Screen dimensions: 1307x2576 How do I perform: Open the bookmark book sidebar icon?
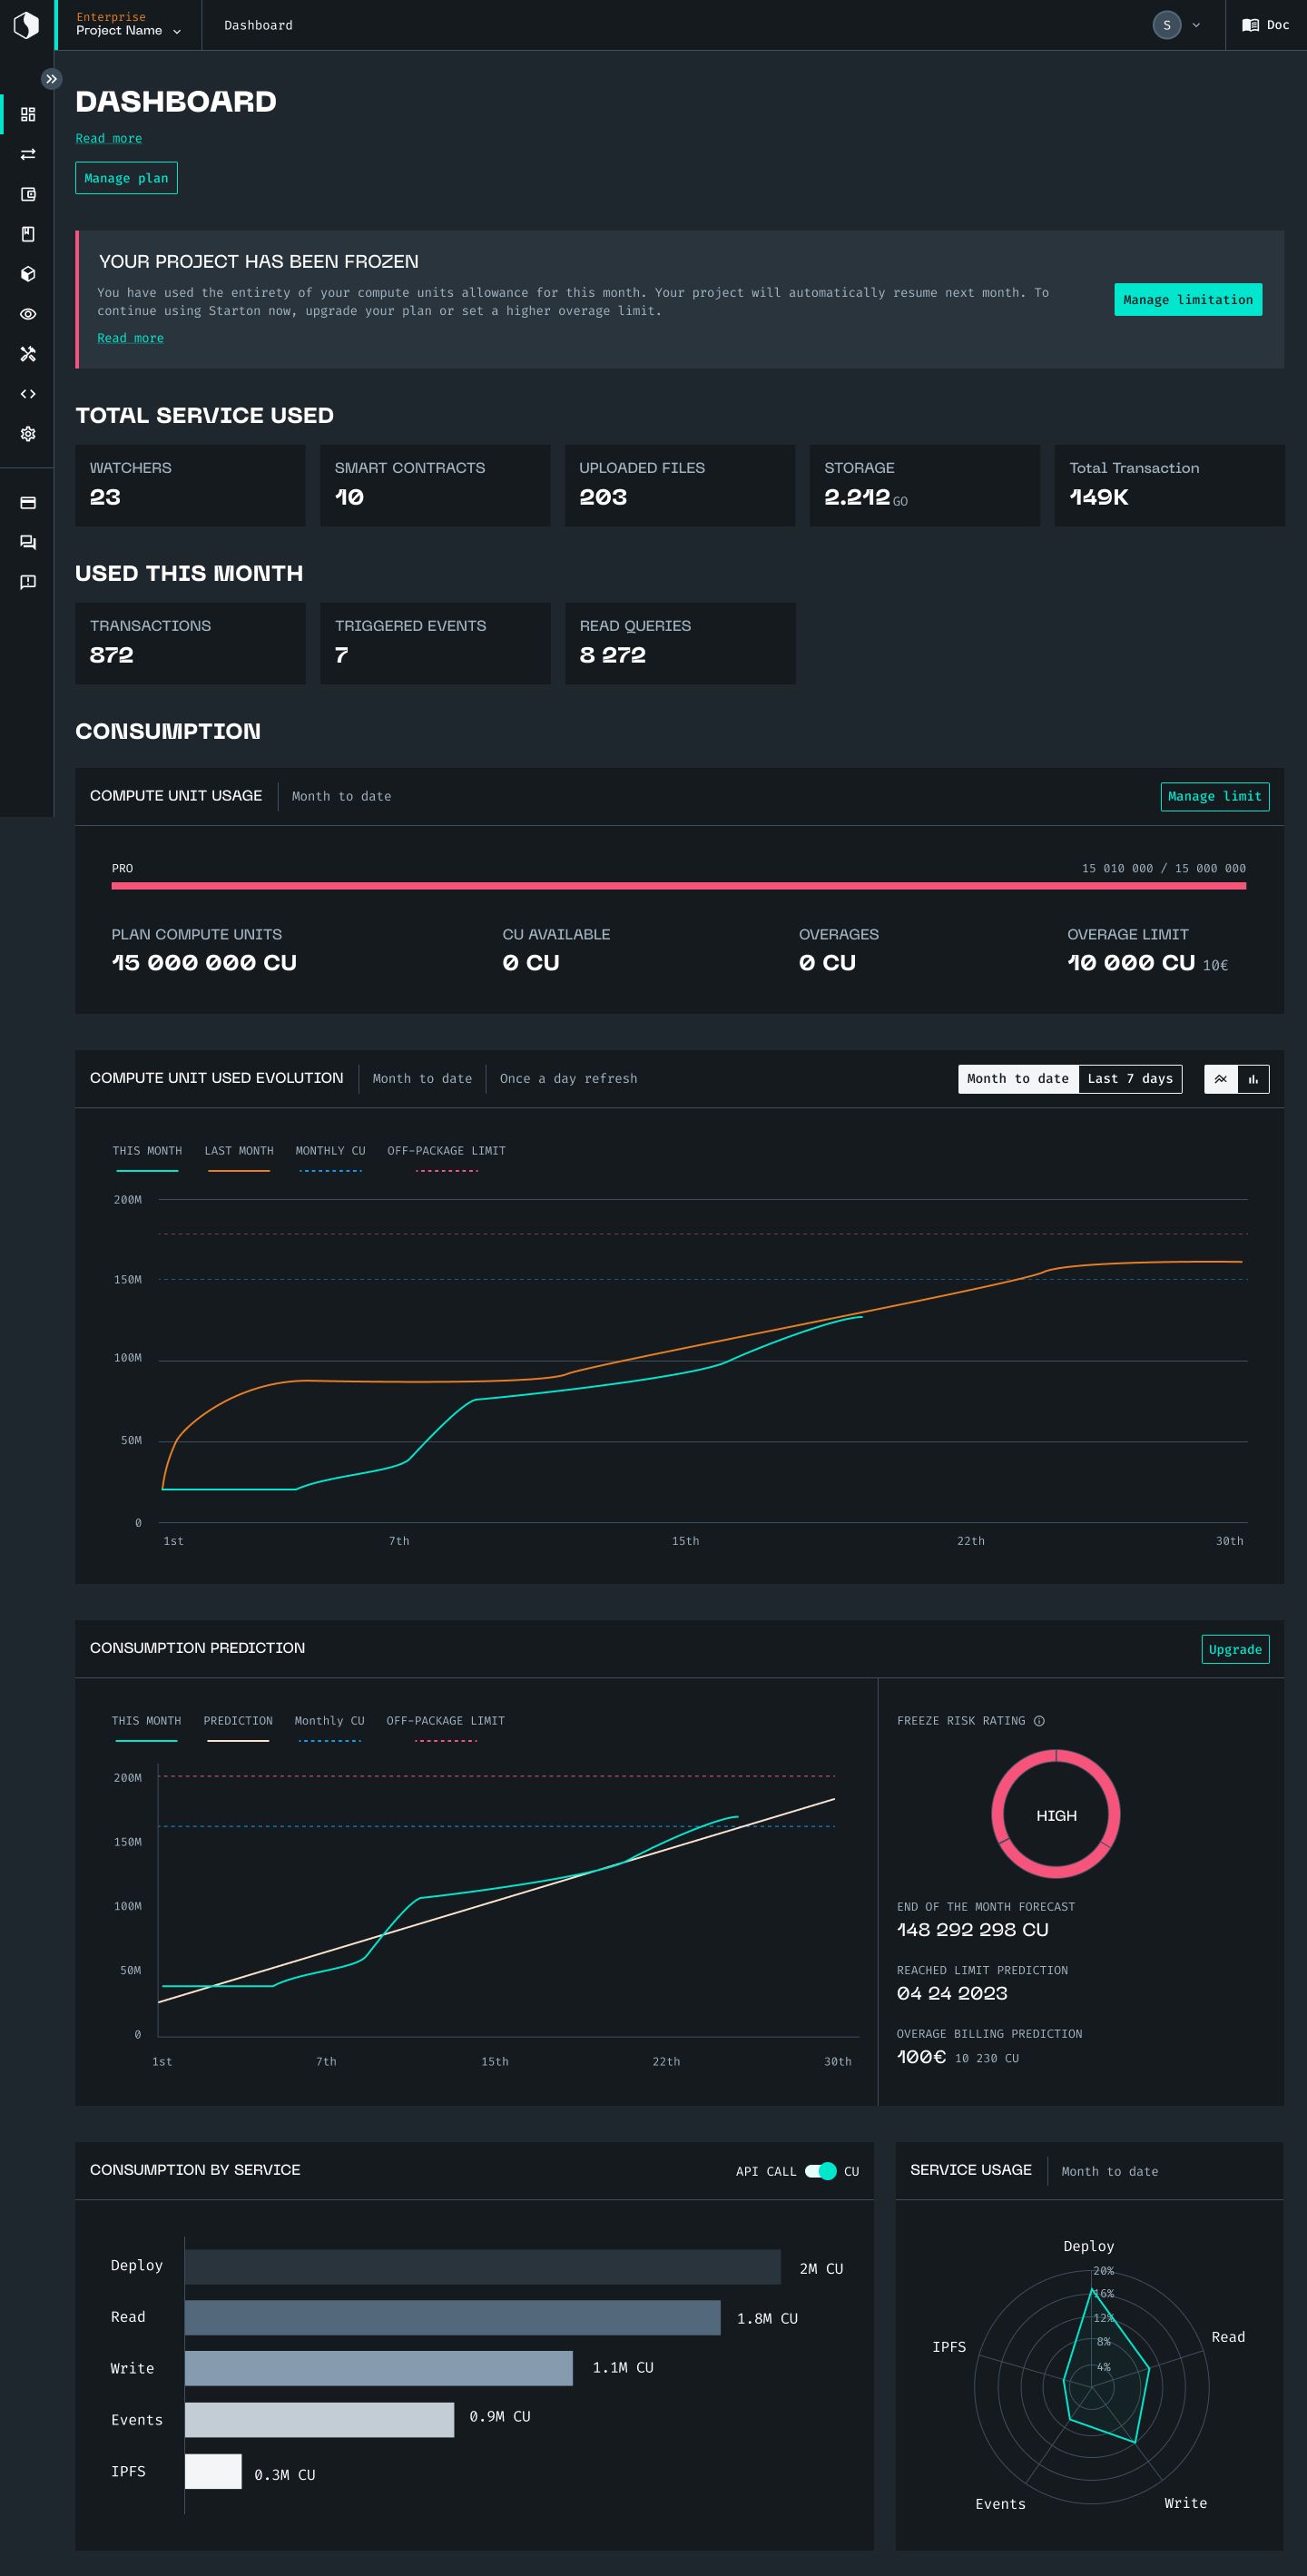(28, 234)
